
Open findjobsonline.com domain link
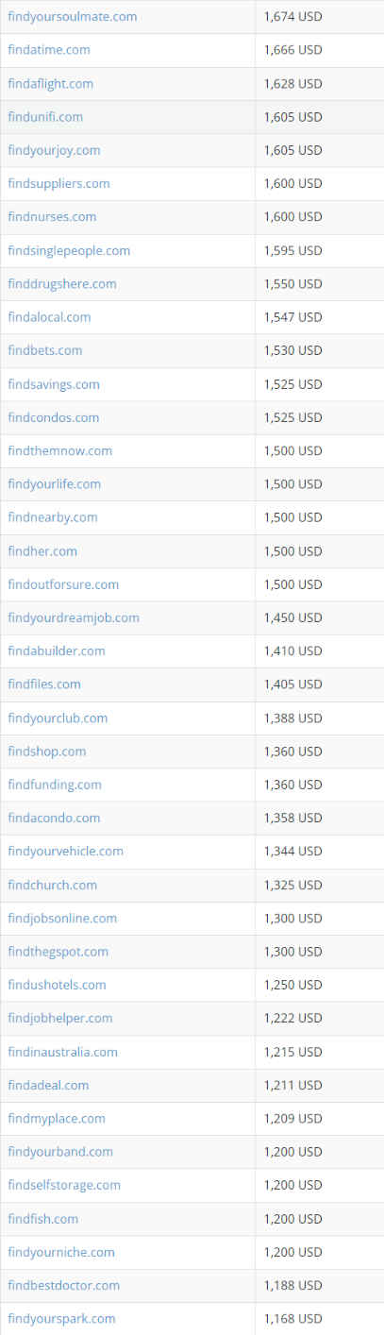[x=62, y=918]
